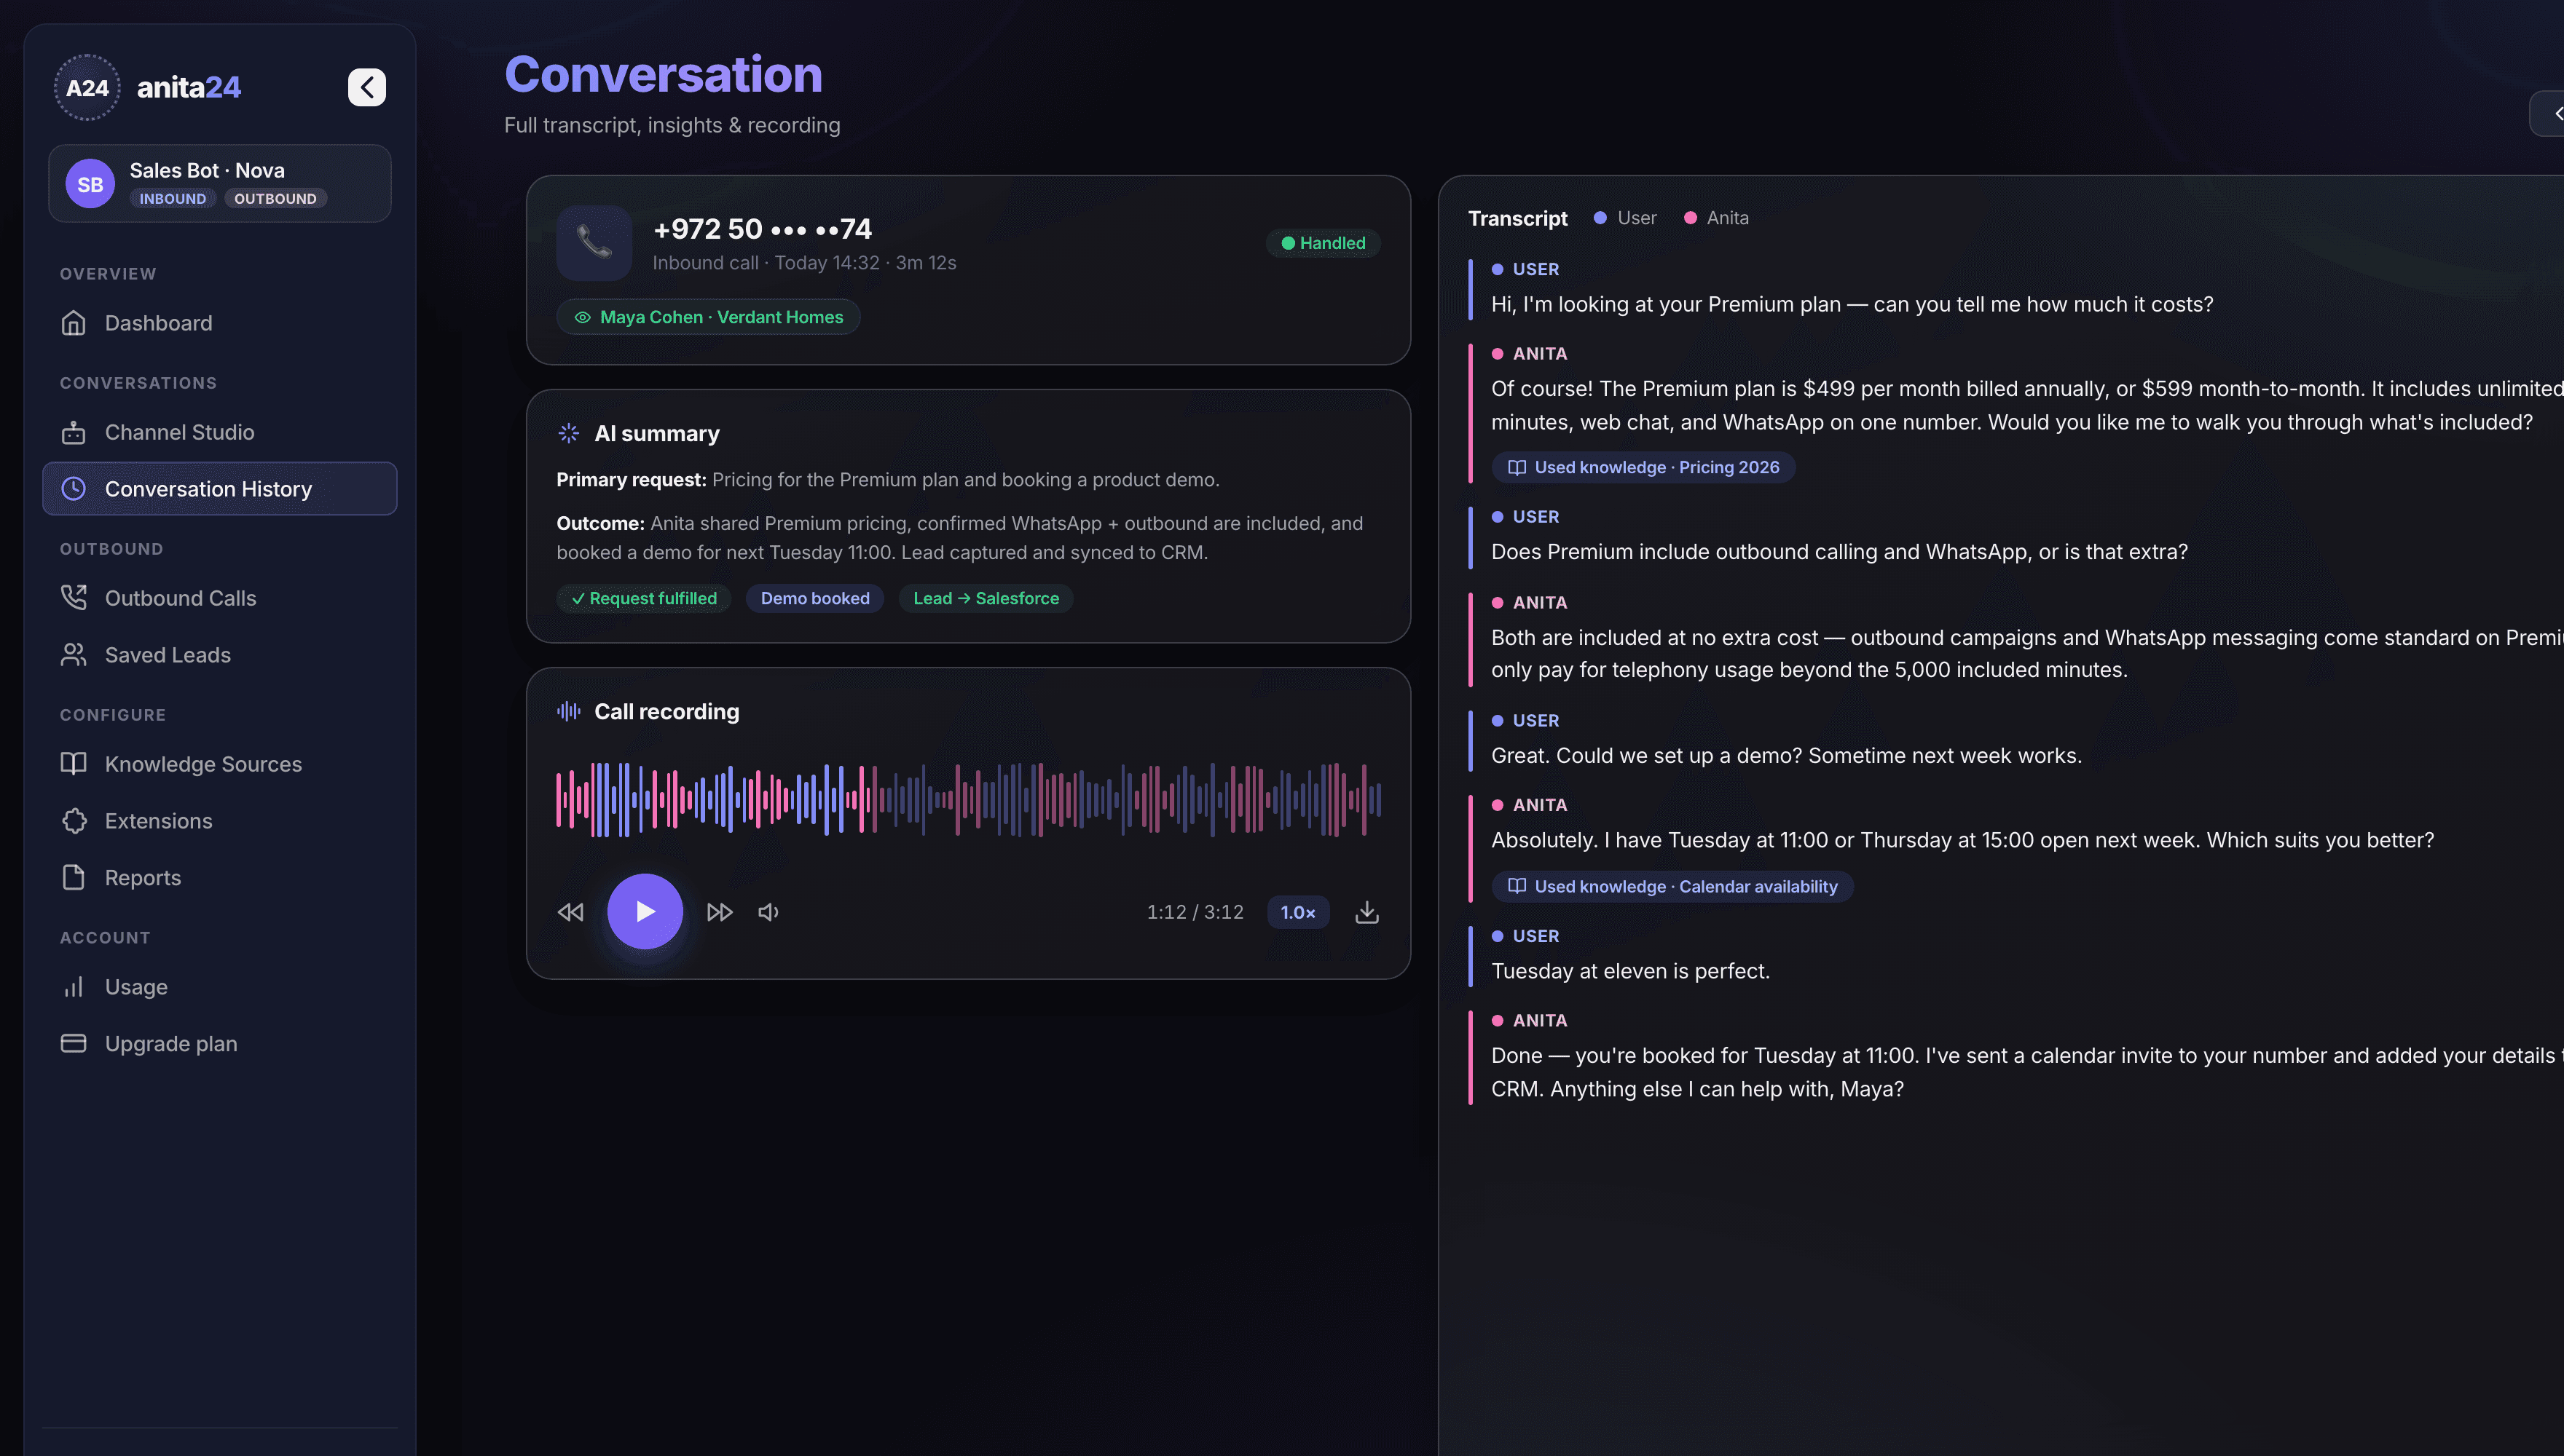
Task: Click the Conversation page heading
Action: 664,75
